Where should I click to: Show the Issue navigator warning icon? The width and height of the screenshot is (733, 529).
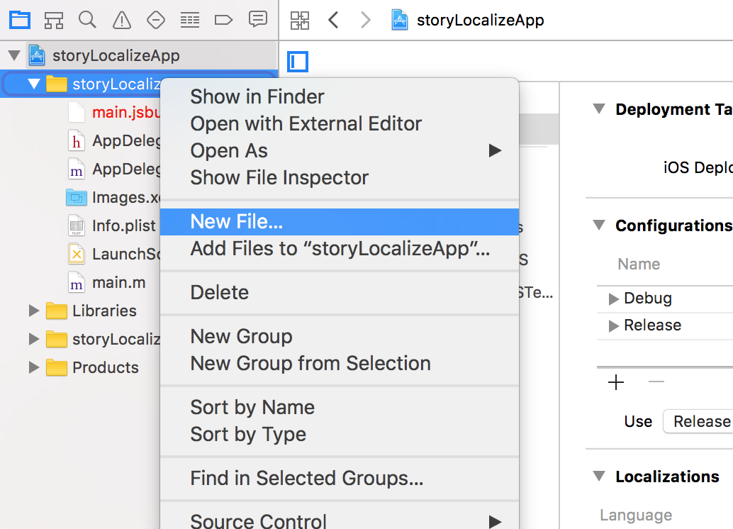click(x=122, y=20)
